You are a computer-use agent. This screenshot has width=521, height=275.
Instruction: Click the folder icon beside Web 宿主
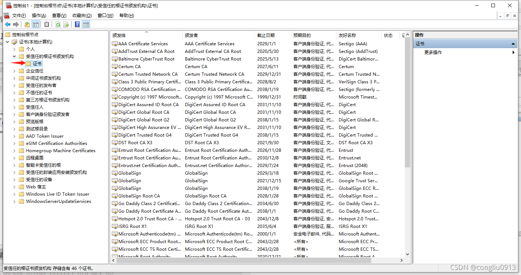click(22, 187)
